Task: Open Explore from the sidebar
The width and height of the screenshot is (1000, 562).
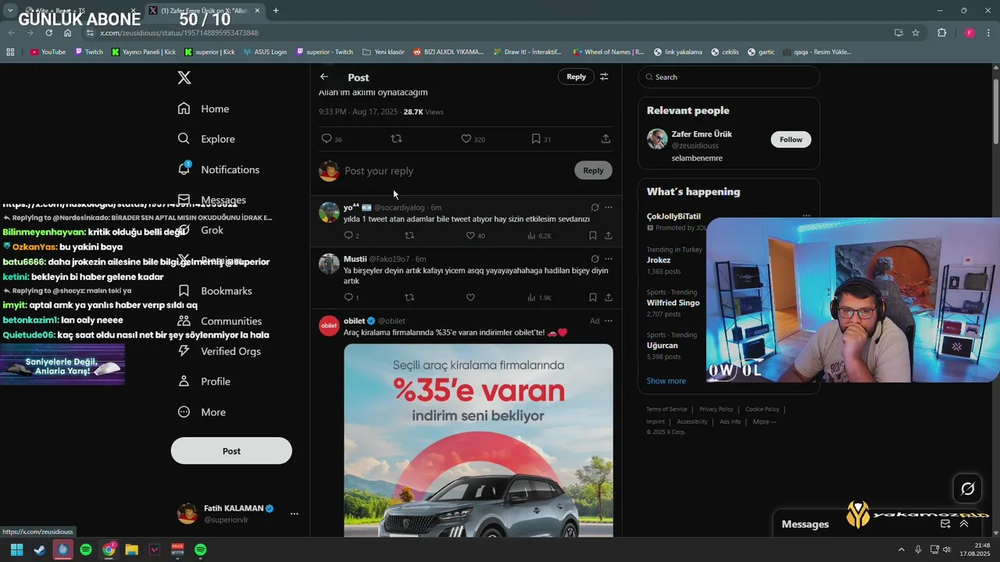Action: [206, 139]
